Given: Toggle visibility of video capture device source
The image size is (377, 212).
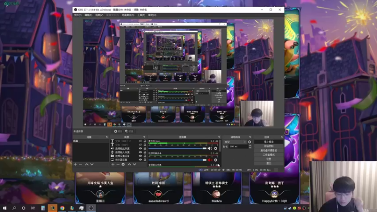Looking at the screenshot, I should pos(140,156).
